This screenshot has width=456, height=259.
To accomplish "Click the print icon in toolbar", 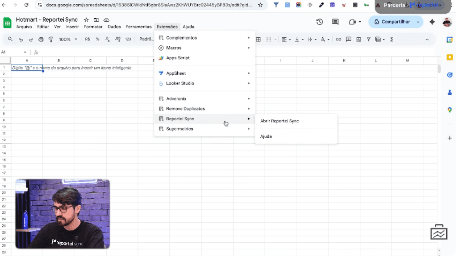I will click(x=41, y=39).
